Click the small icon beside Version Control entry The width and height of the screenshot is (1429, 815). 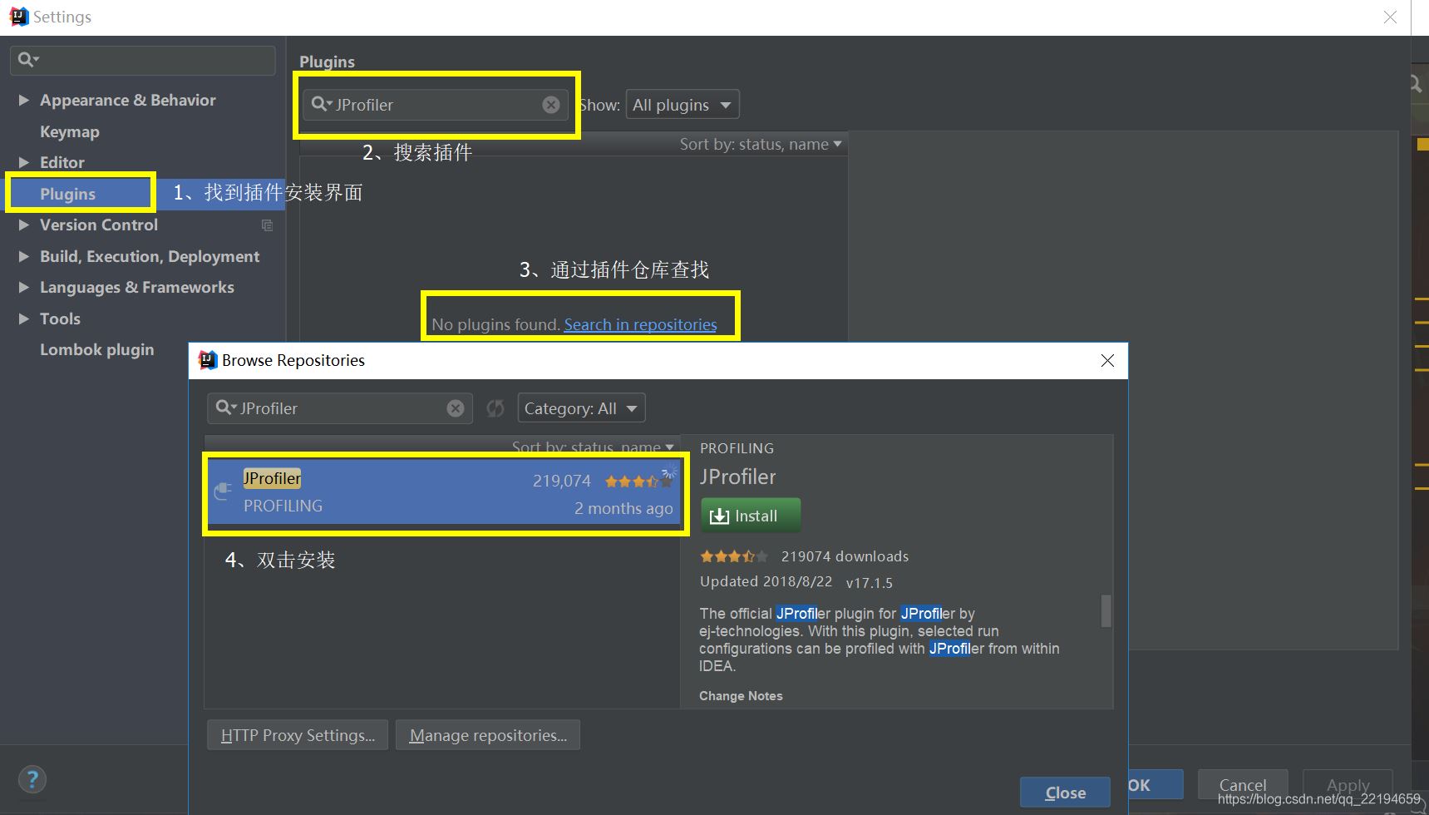tap(267, 225)
